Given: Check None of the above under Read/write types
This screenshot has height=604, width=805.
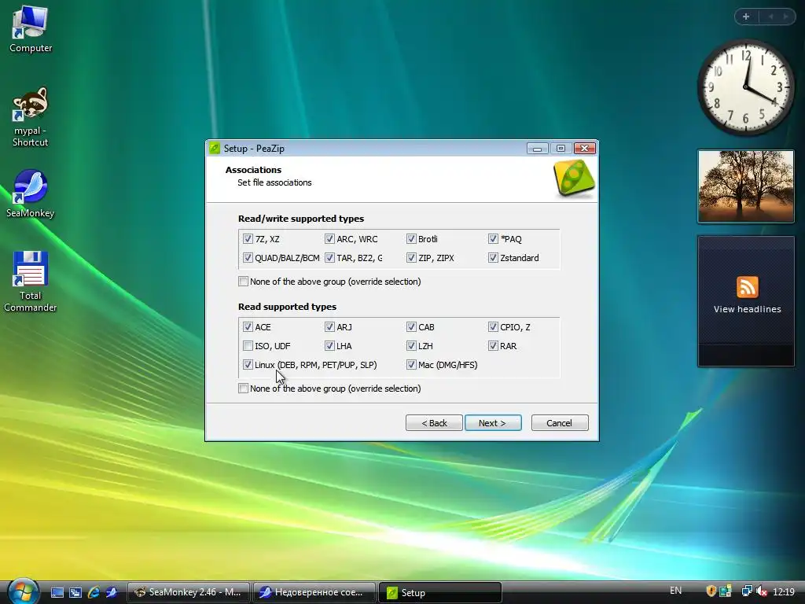Looking at the screenshot, I should pyautogui.click(x=244, y=282).
